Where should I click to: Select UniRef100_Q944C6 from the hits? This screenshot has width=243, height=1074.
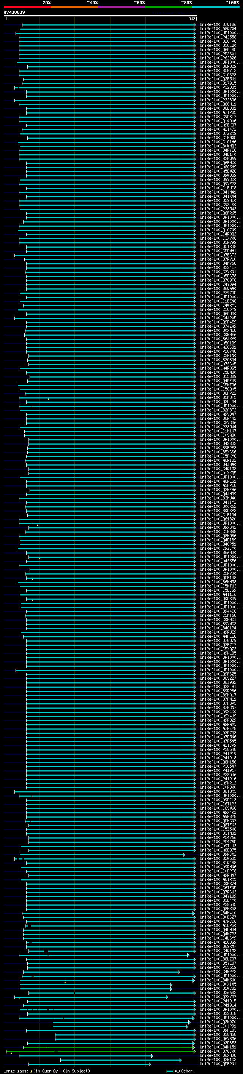(218, 611)
